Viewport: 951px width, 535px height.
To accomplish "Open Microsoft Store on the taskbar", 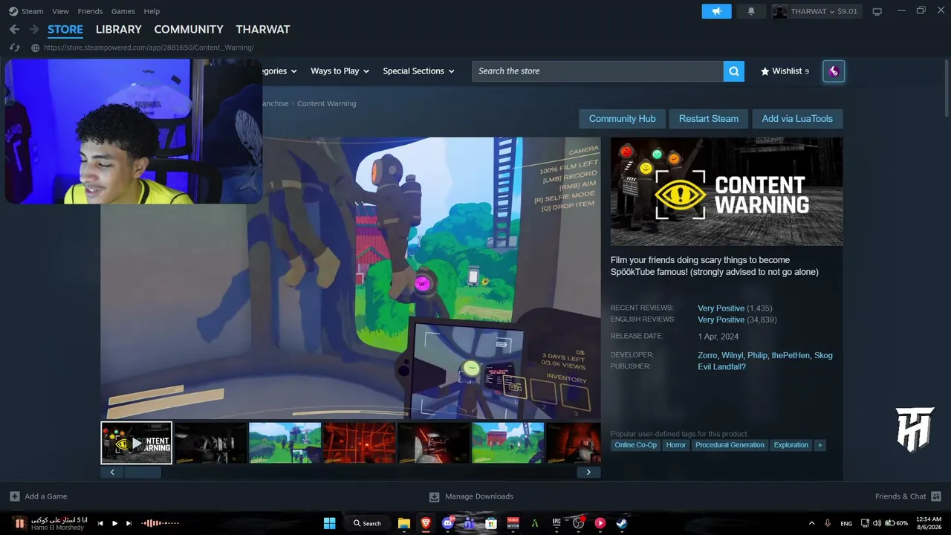I will (x=490, y=523).
